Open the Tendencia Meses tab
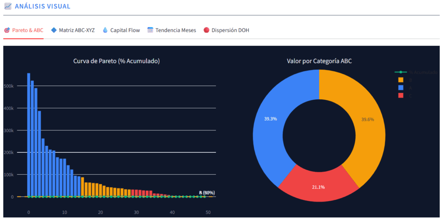This screenshot has height=224, width=443. (x=175, y=30)
